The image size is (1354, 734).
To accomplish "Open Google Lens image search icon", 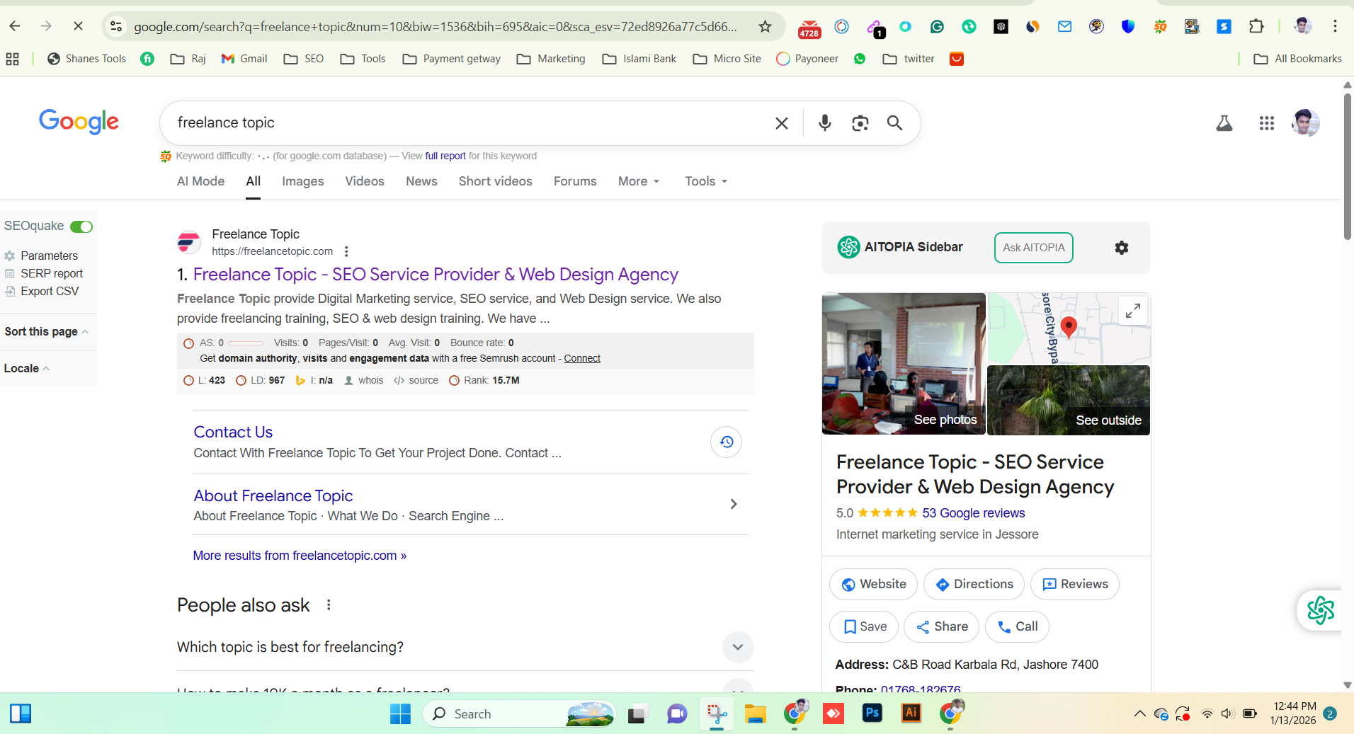I will tap(860, 123).
